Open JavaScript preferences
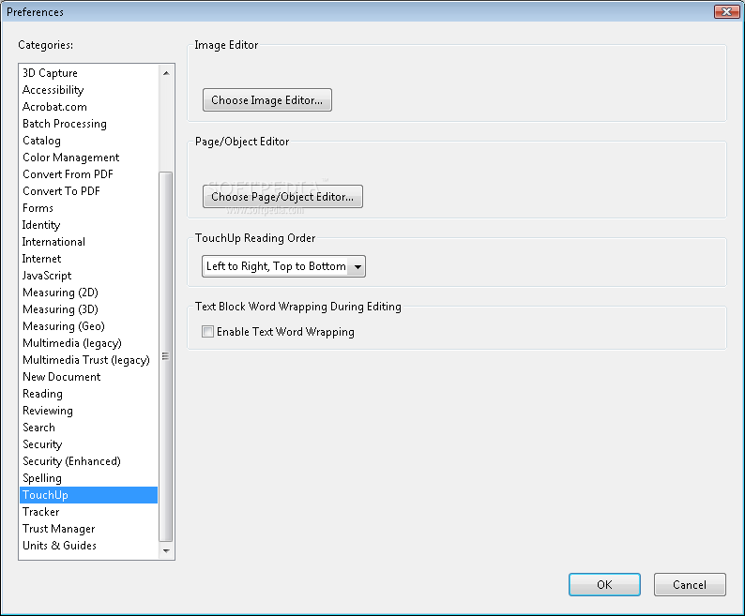This screenshot has width=745, height=616. tap(88, 276)
